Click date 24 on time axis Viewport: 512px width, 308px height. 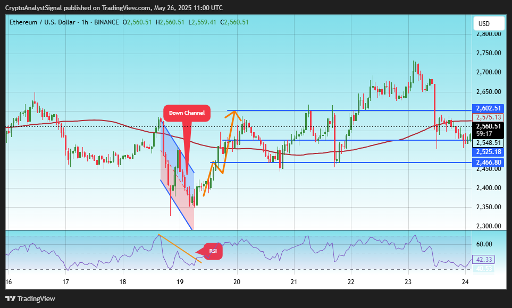click(x=465, y=282)
